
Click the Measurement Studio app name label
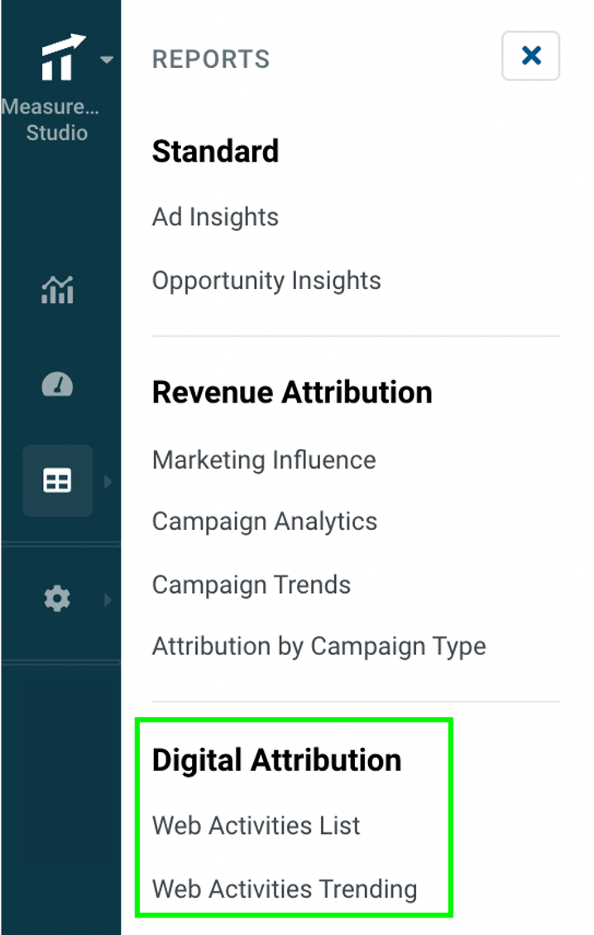[56, 120]
